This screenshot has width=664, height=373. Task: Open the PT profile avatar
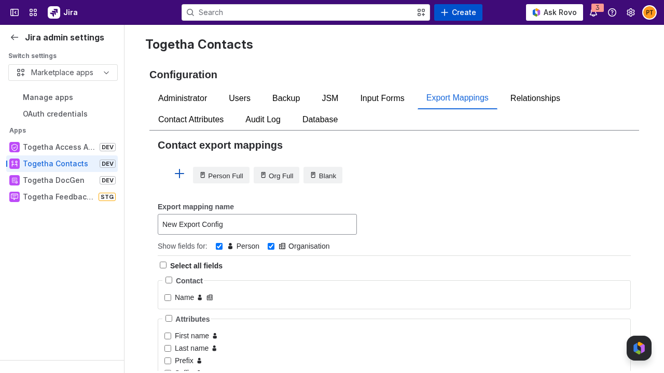point(649,12)
